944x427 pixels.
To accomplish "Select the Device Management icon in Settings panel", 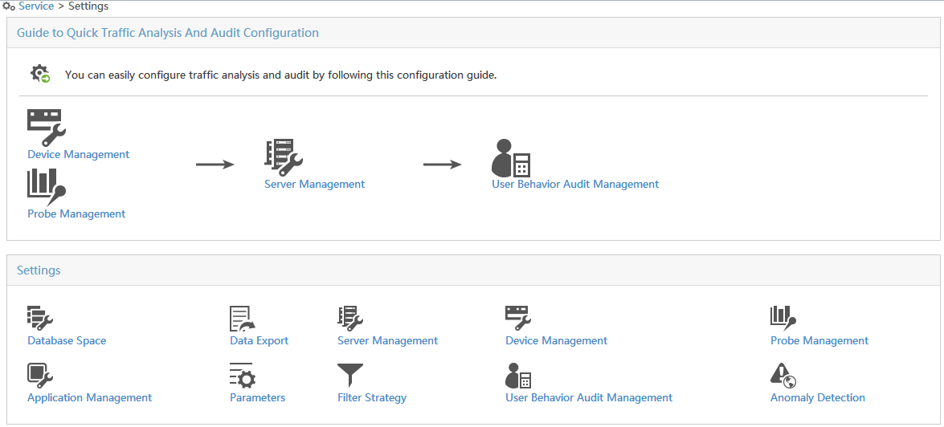I will pos(518,319).
